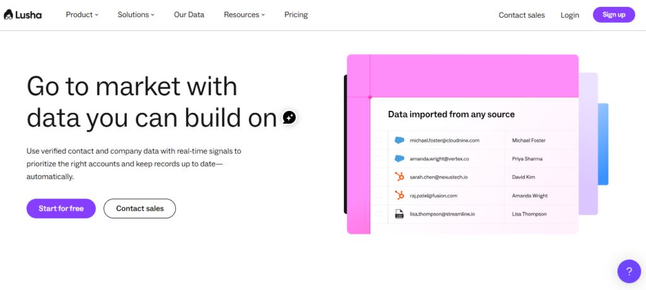Expand the Solutions menu
Viewport: 646px width, 290px height.
pyautogui.click(x=136, y=14)
